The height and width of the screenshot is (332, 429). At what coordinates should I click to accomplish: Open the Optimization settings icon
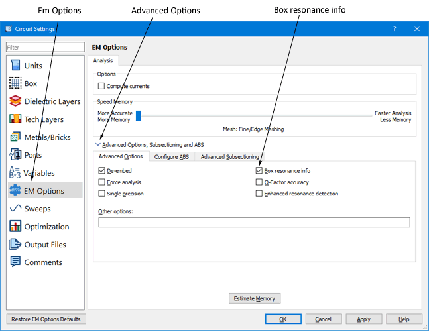[x=15, y=227]
